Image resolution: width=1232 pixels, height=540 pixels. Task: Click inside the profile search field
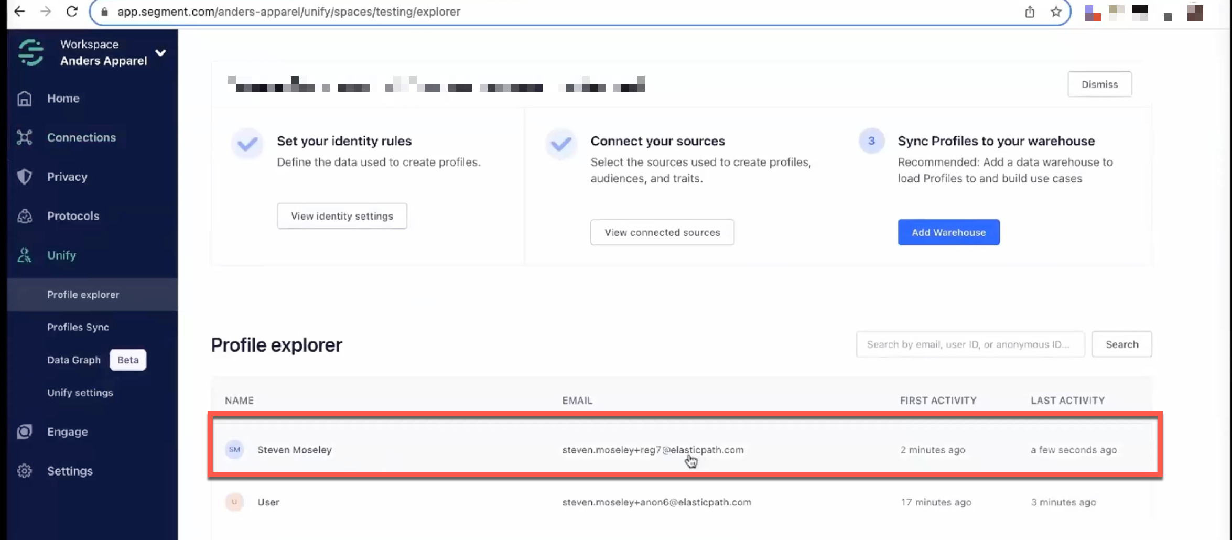(969, 344)
